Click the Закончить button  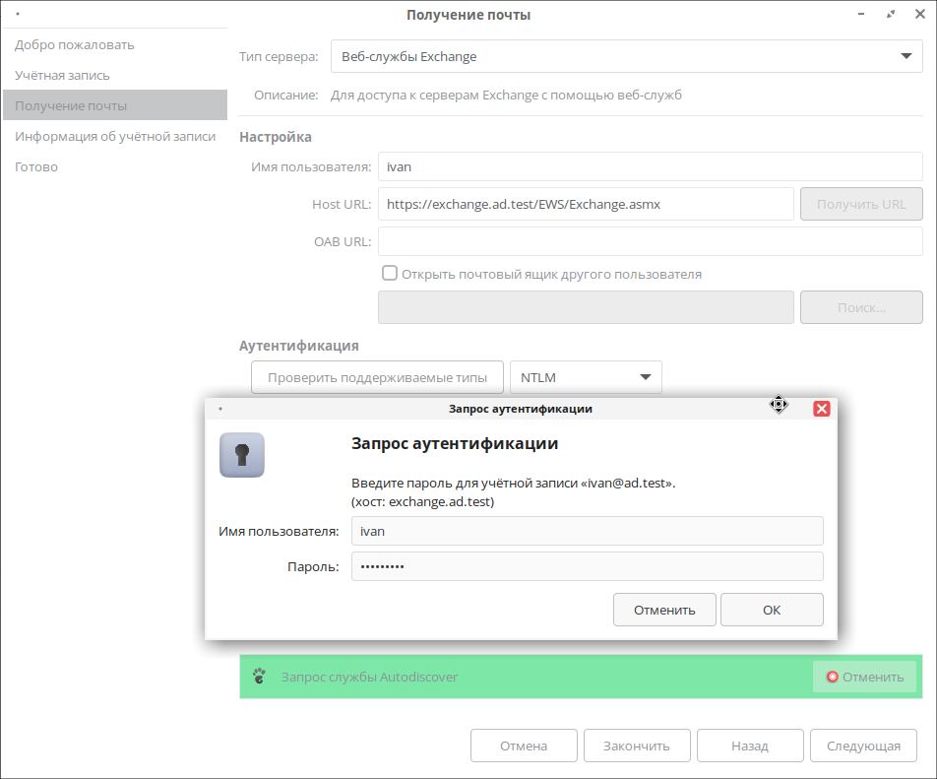pos(637,746)
